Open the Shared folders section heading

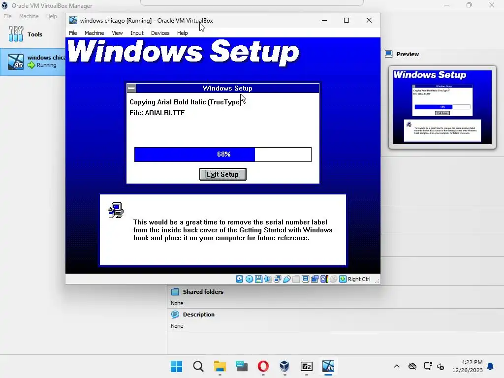coord(203,292)
